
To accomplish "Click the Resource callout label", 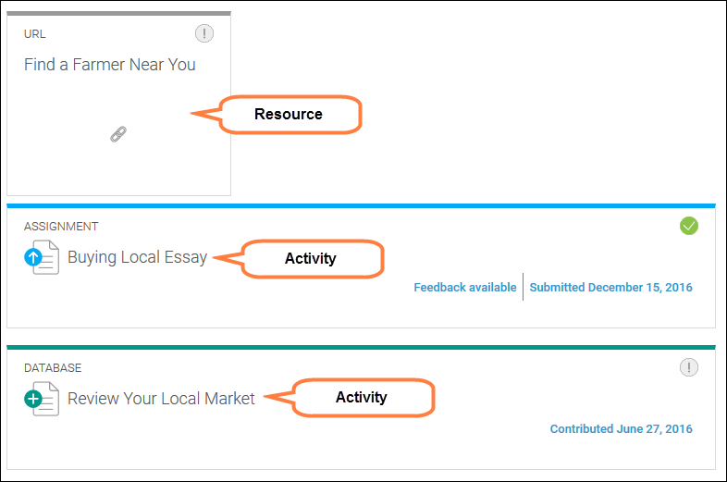I will 288,115.
